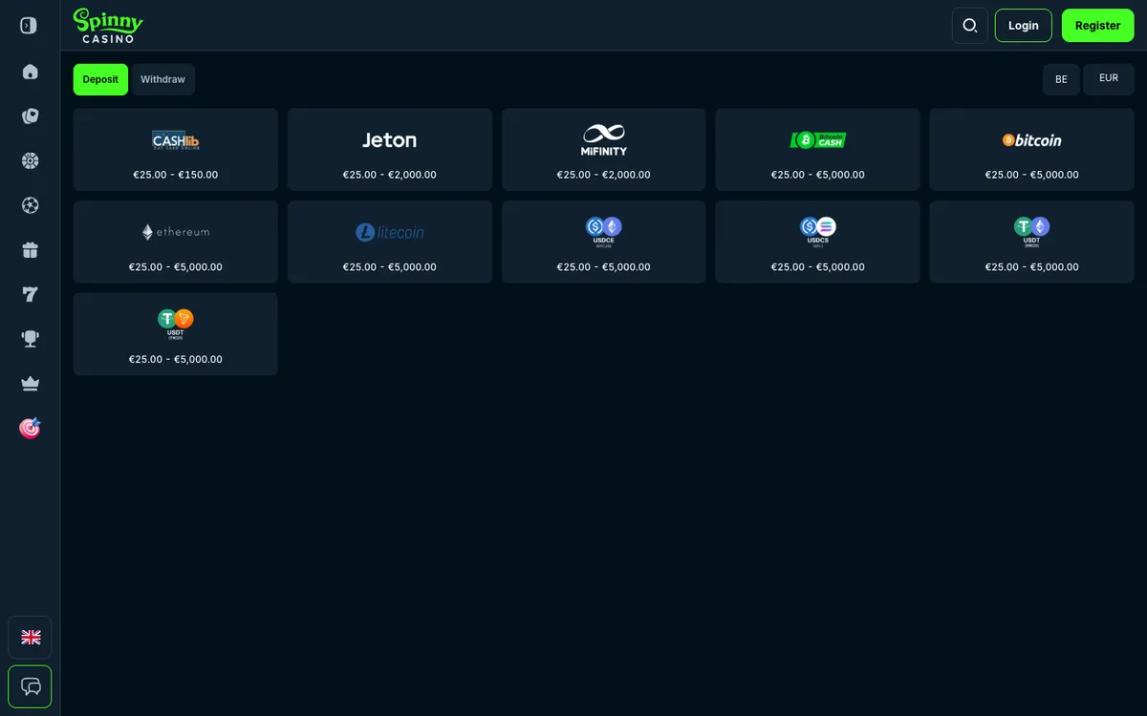Click the €25.00 - €150.00 limit text
Image resolution: width=1147 pixels, height=716 pixels.
(x=176, y=175)
